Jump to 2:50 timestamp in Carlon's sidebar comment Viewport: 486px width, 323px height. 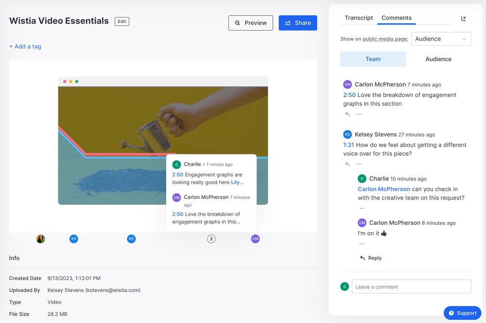click(x=349, y=95)
